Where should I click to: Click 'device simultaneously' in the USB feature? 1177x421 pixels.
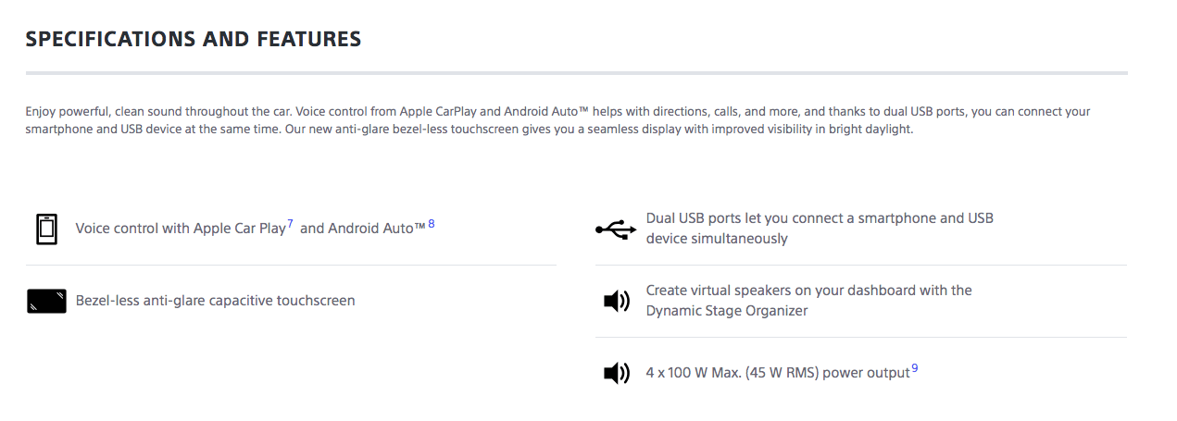coord(717,239)
